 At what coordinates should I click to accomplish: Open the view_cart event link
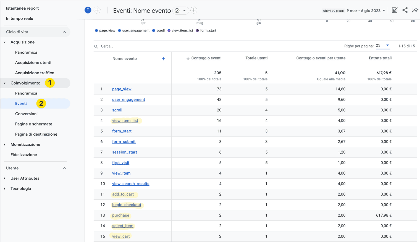pyautogui.click(x=121, y=236)
